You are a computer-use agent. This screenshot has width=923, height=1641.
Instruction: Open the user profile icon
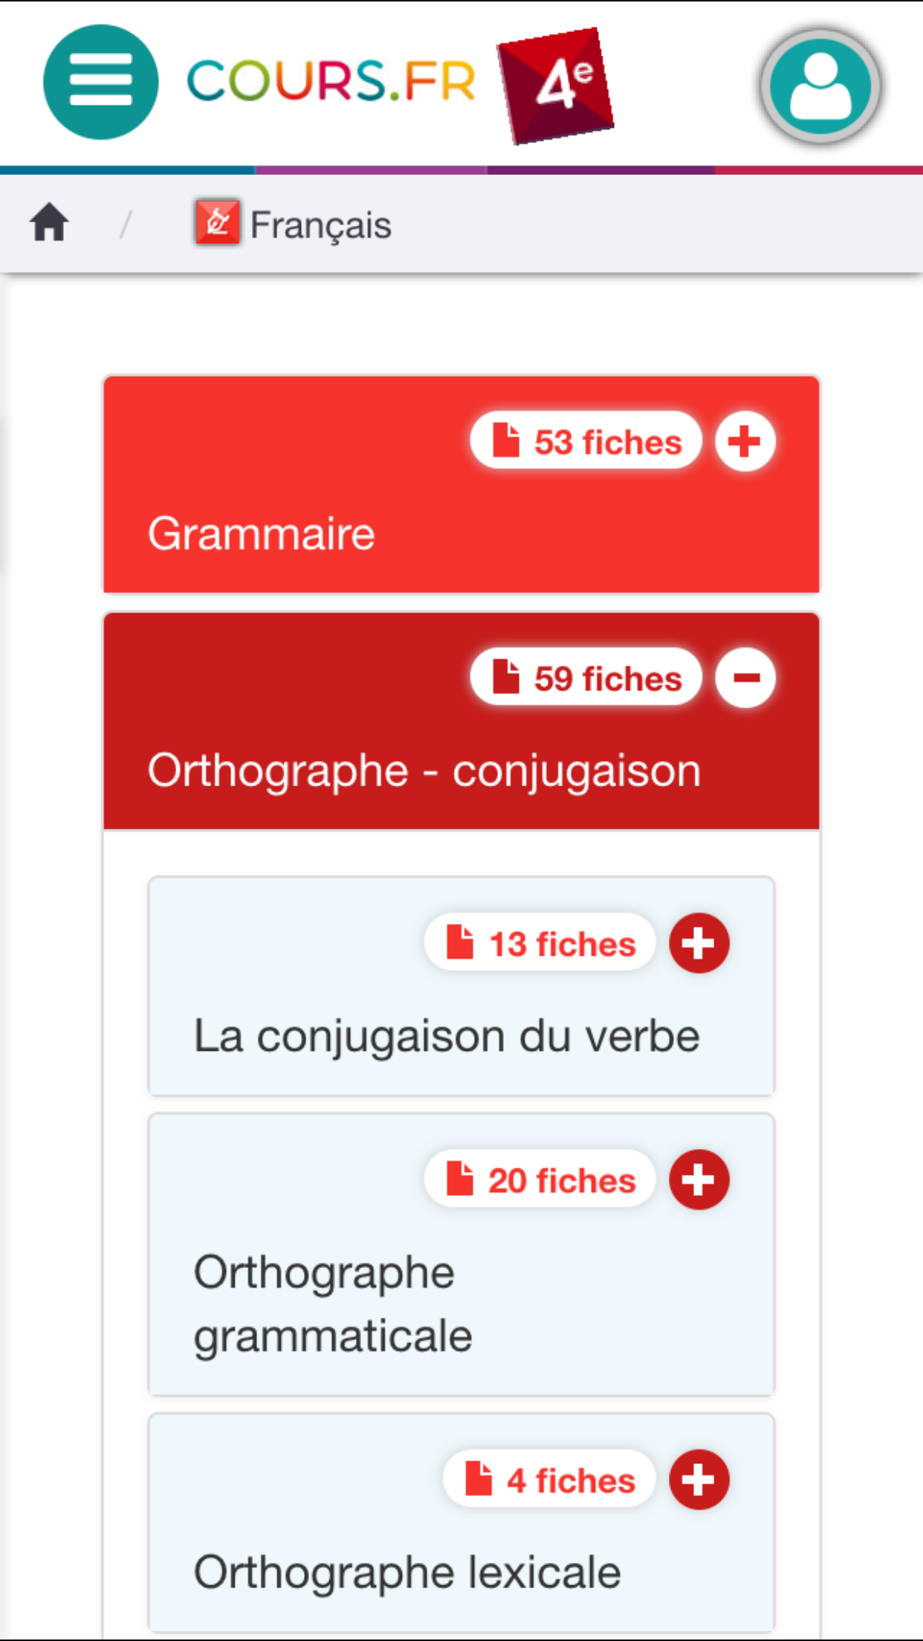[820, 86]
